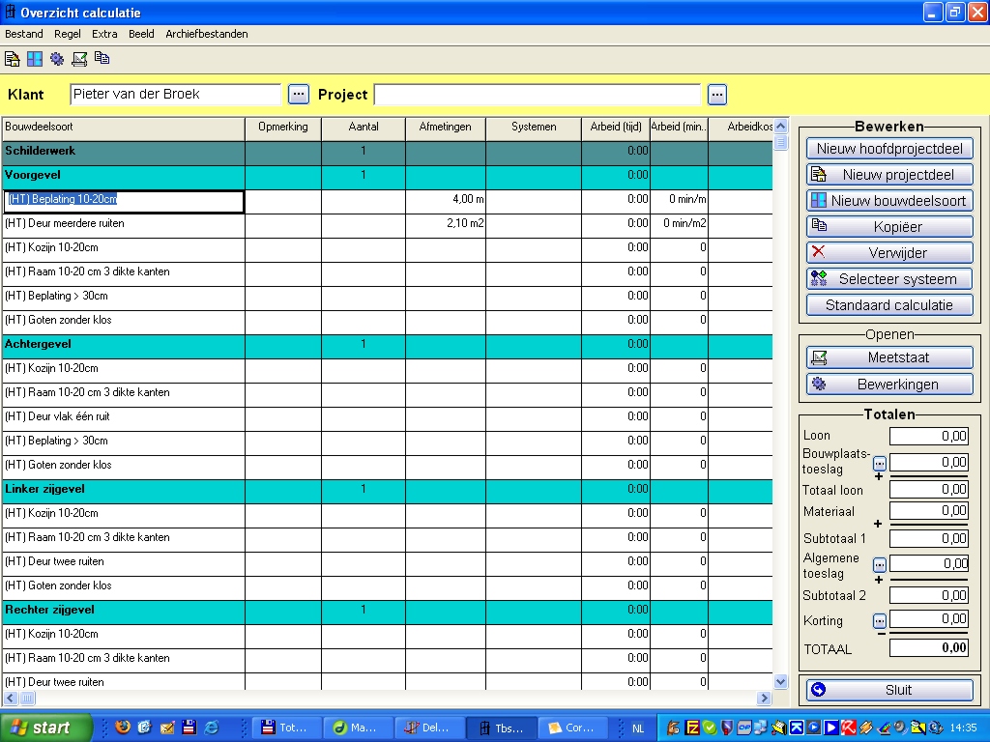Click the Verwijder button
This screenshot has height=742, width=990.
tap(889, 253)
